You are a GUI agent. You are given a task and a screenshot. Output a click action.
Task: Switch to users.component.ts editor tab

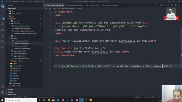[111, 5]
